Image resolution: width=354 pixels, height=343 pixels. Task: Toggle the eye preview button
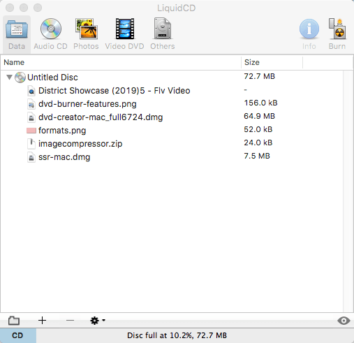[344, 321]
